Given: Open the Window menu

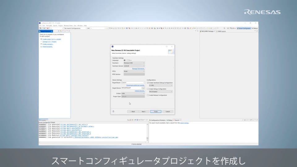Looking at the screenshot, I should point(80,26).
